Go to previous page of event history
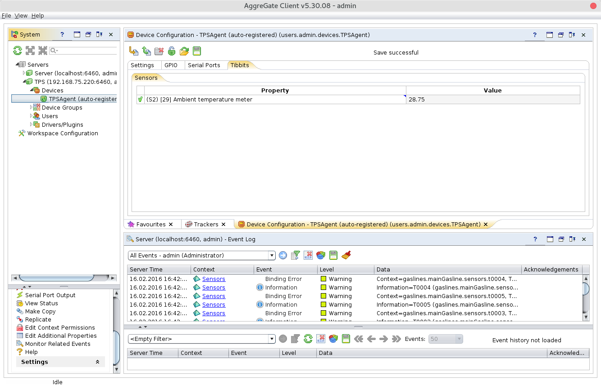The image size is (601, 386). (371, 339)
